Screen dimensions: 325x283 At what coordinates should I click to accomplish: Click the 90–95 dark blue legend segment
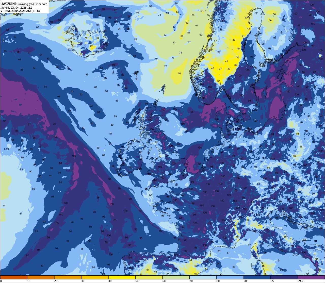pyautogui.click(x=257, y=277)
